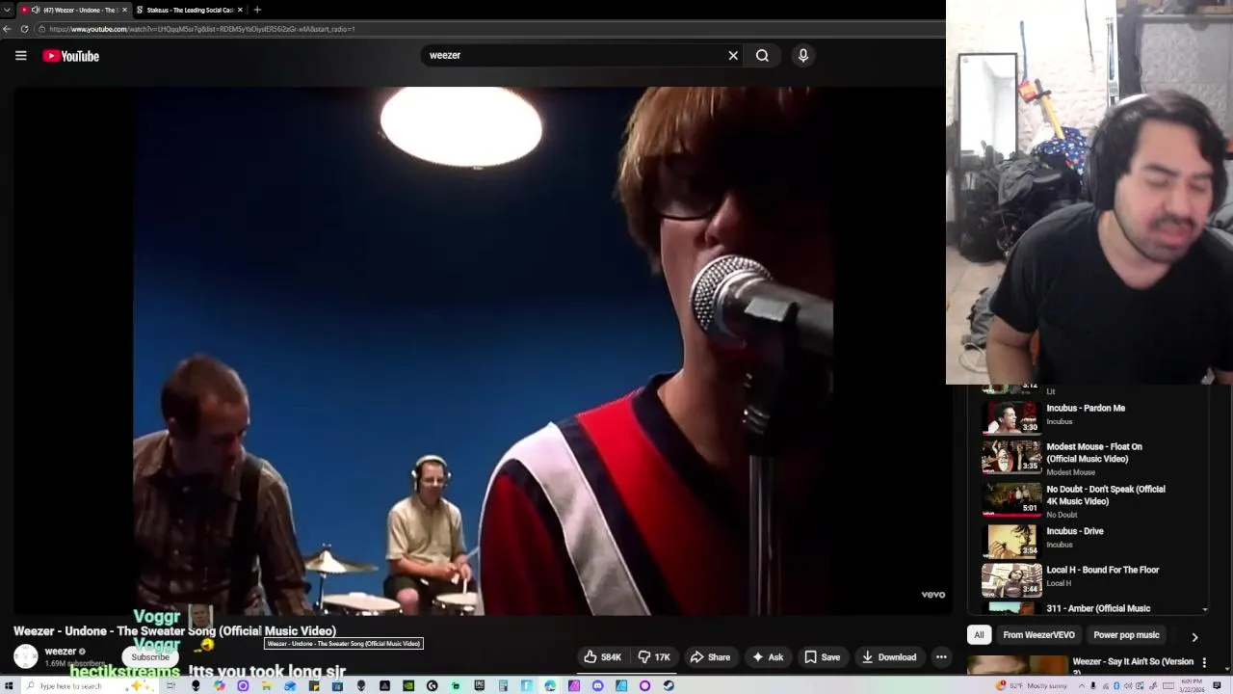The image size is (1233, 694).
Task: Open Microsoft Edge from the taskbar
Action: 550,685
